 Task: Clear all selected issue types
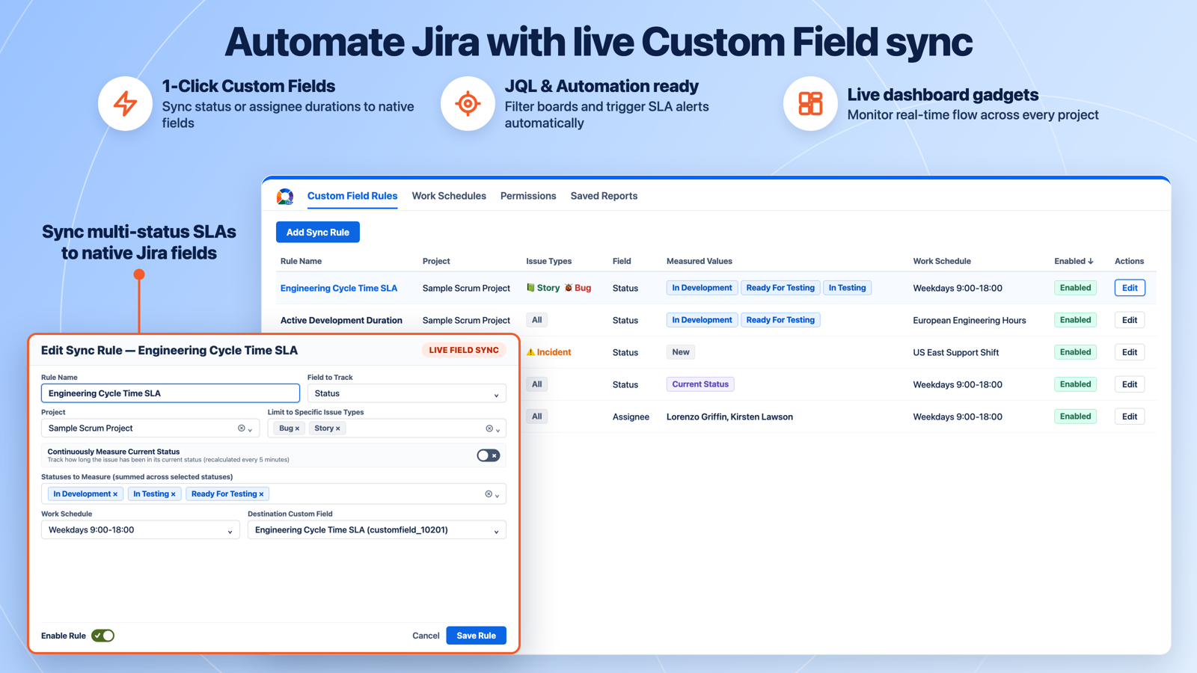(489, 428)
